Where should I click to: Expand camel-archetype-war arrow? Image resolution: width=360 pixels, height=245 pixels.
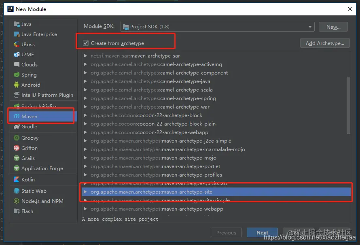pyautogui.click(x=85, y=107)
